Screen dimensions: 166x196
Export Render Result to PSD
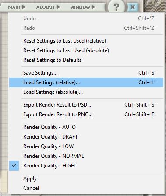(86, 105)
